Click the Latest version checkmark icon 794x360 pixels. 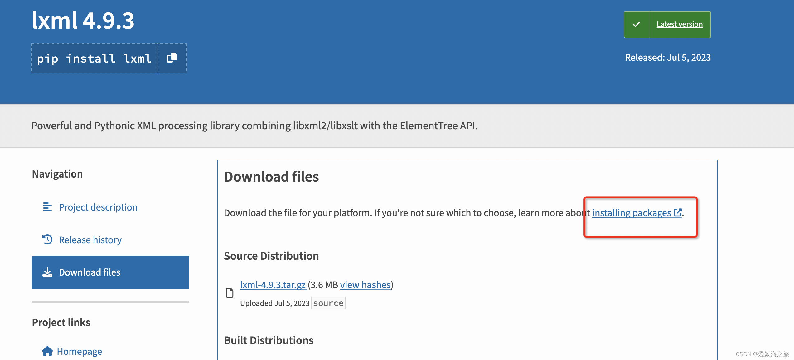(636, 24)
